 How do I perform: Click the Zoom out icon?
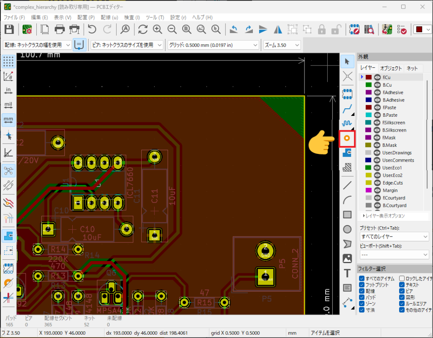tap(172, 29)
